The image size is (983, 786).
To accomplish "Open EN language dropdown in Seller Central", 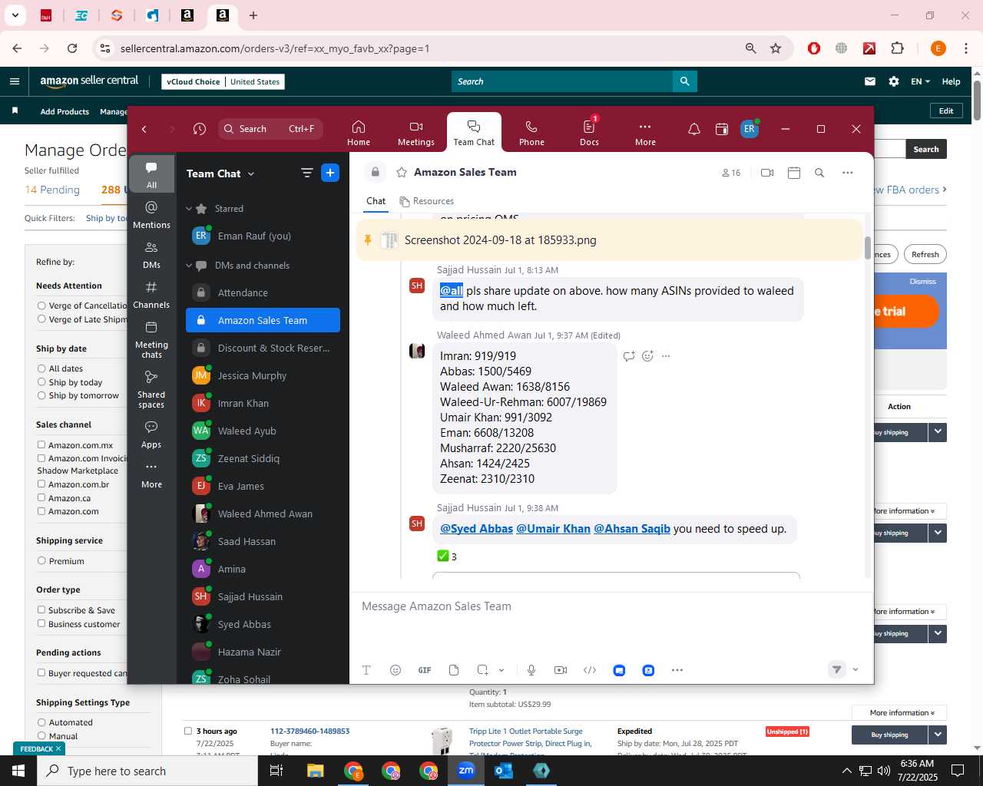I will tap(920, 81).
